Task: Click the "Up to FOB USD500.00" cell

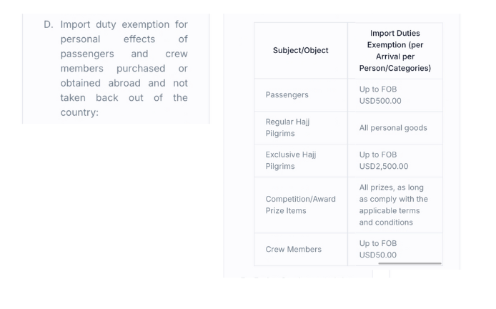Action: coord(380,95)
